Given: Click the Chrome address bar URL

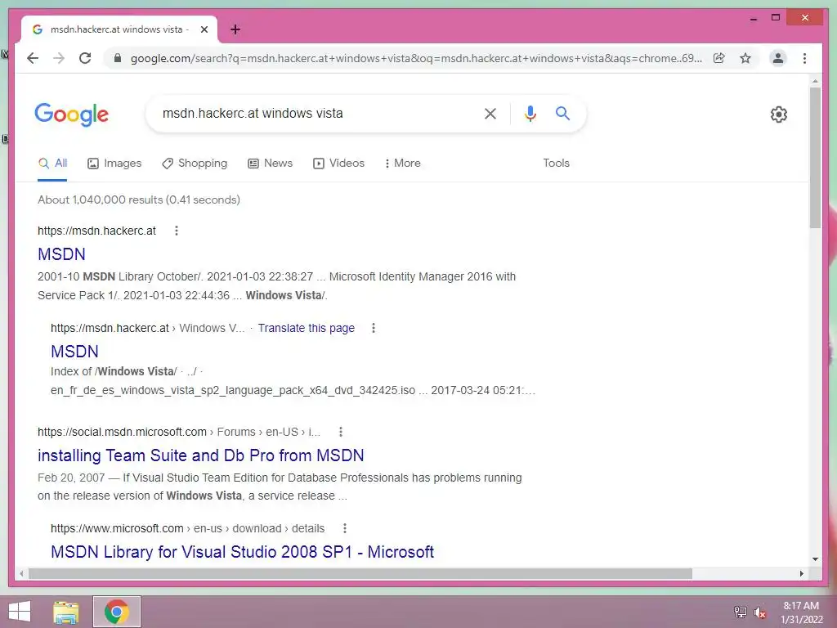Looking at the screenshot, I should click(416, 58).
